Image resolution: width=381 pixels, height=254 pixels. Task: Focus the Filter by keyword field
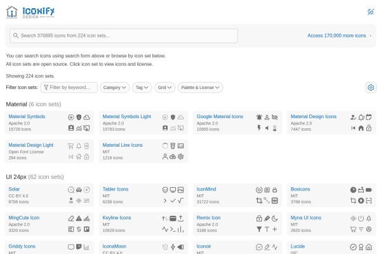[x=69, y=88]
